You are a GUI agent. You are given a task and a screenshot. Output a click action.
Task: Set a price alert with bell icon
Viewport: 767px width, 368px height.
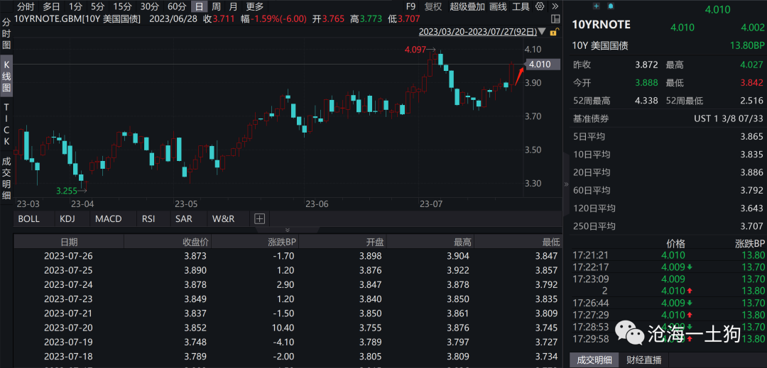611,6
